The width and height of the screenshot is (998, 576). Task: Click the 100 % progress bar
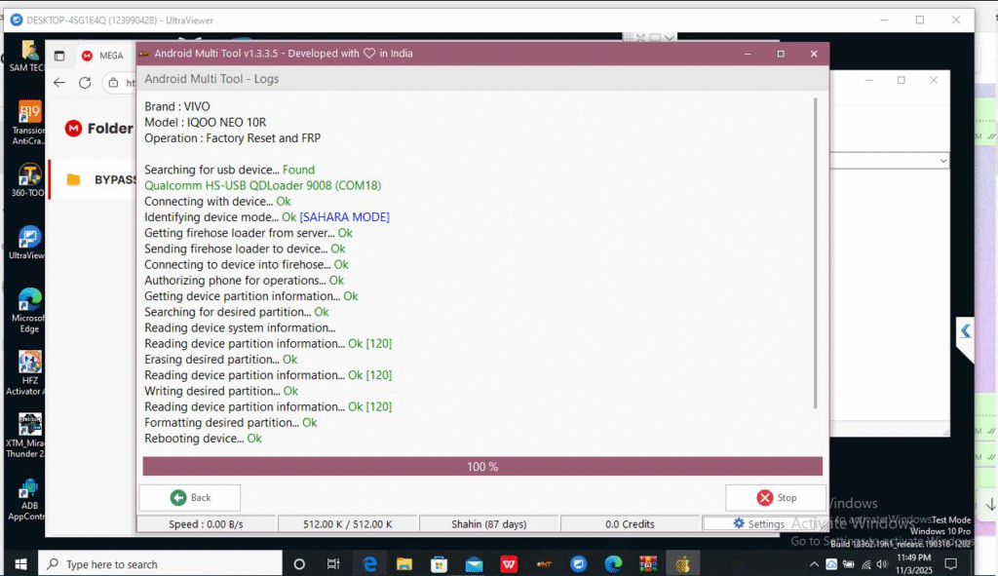[x=482, y=467]
